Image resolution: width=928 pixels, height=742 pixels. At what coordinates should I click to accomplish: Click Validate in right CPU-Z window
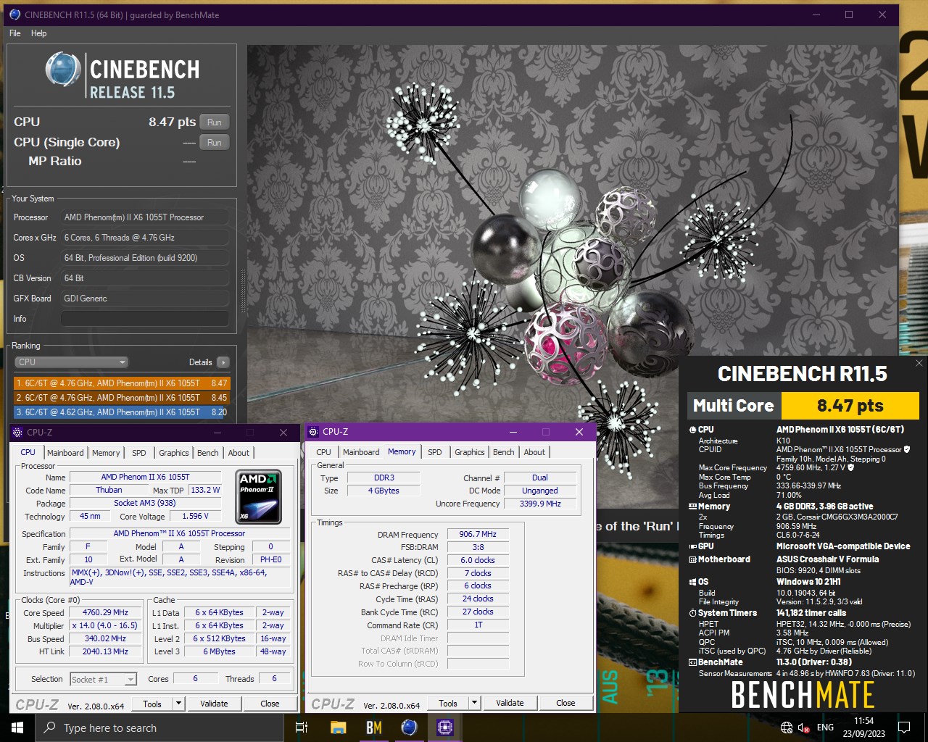coord(510,703)
